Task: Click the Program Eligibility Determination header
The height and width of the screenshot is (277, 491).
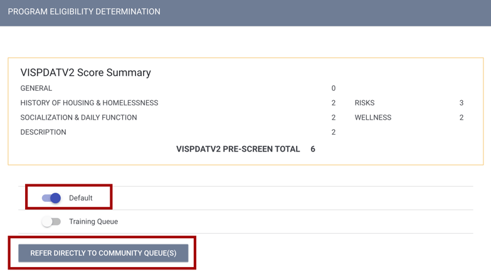Action: point(84,12)
